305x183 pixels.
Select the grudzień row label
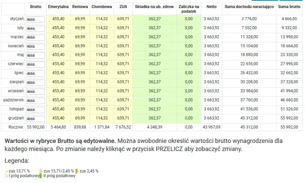coord(16,118)
